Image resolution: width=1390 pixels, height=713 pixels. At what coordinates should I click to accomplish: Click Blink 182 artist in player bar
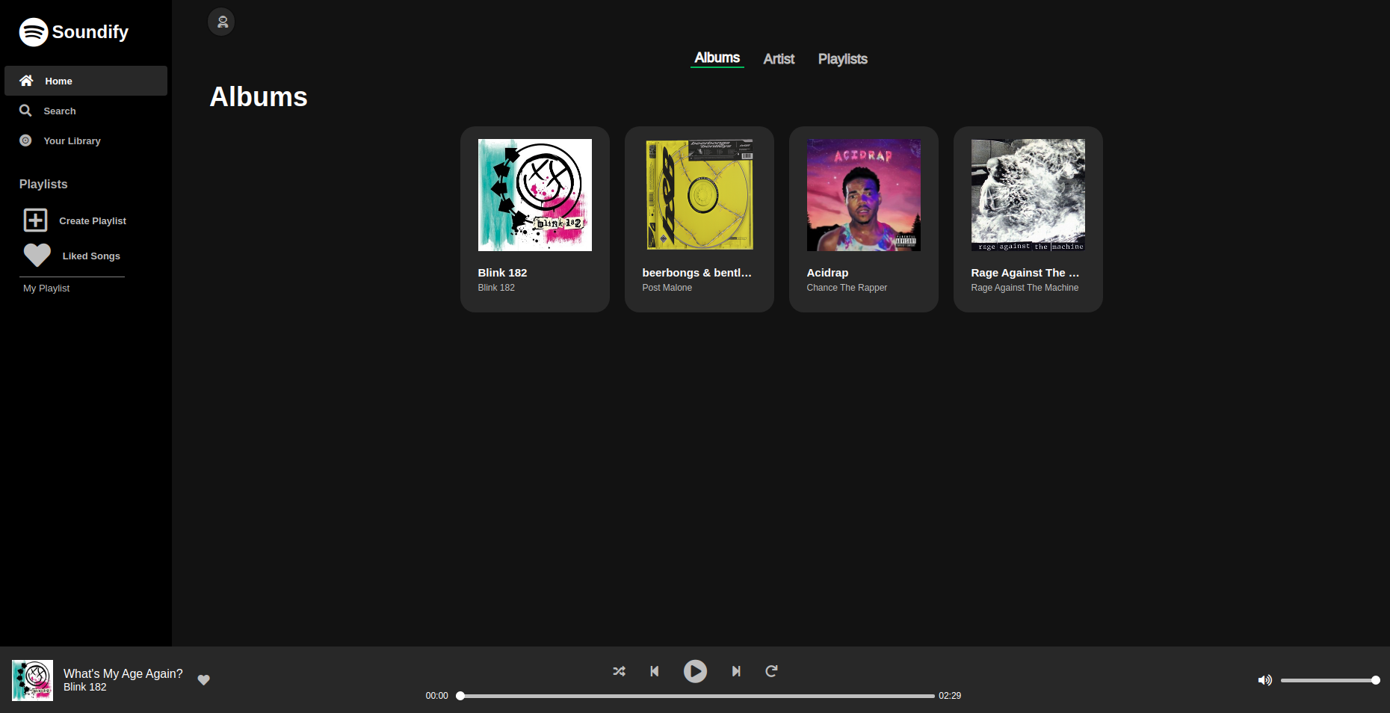(85, 687)
